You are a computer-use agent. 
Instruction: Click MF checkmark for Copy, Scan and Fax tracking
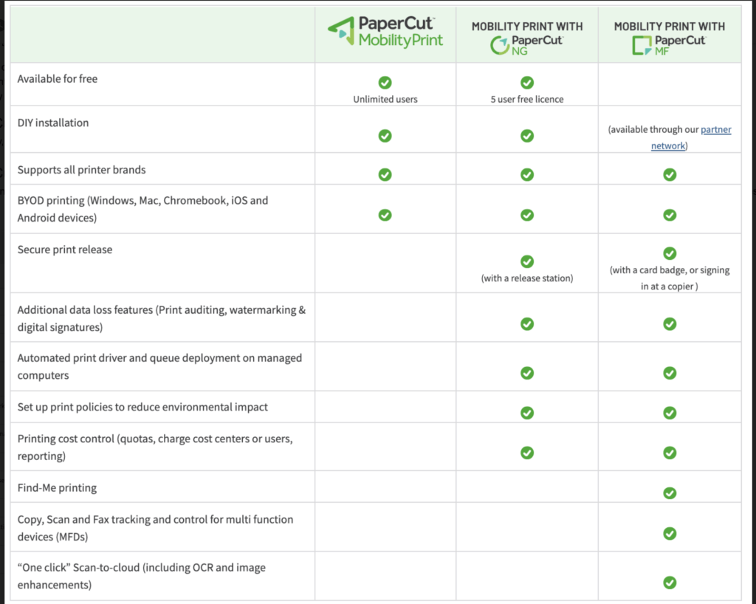(670, 534)
